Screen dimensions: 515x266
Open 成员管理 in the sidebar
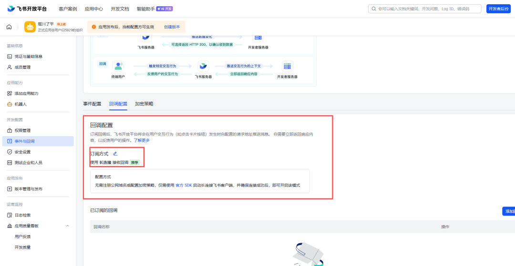coord(22,67)
